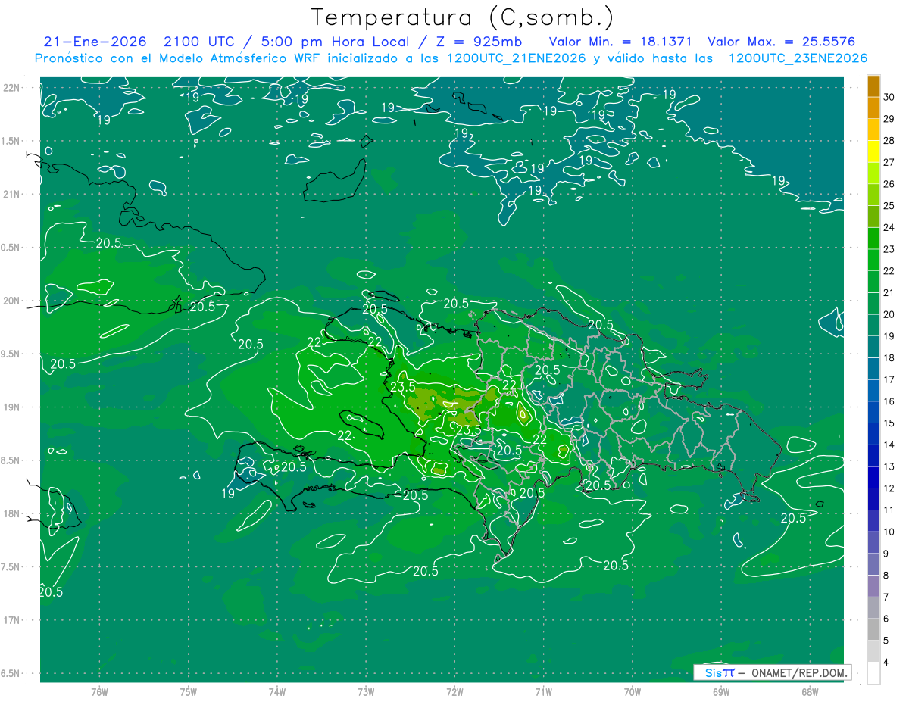Click the color legend value "8"
This screenshot has height=702, width=909.
tap(888, 576)
